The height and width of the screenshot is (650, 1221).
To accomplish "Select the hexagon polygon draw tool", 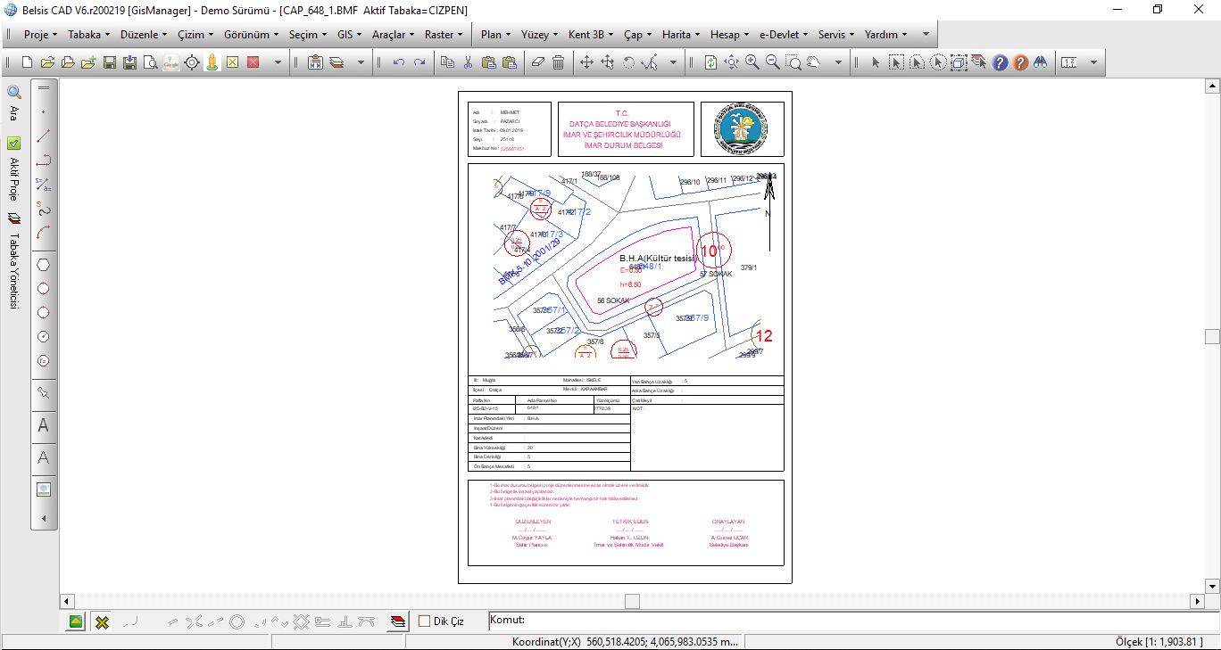I will tap(43, 265).
